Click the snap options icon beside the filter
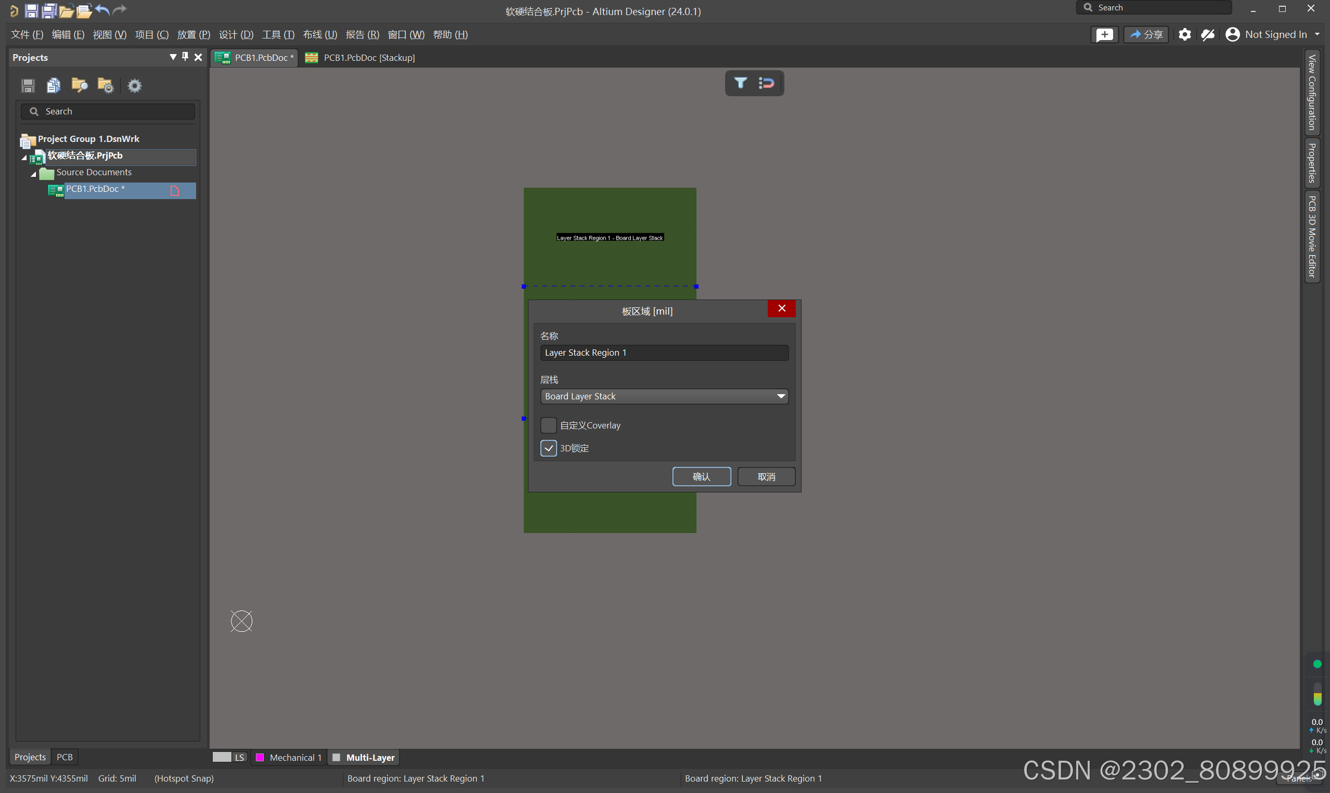The width and height of the screenshot is (1330, 793). (766, 83)
